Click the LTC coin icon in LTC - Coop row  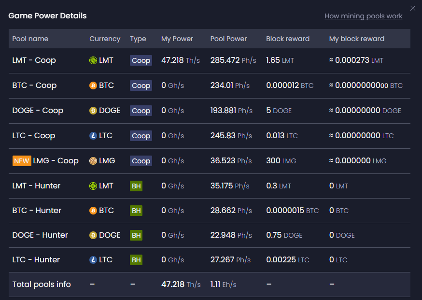click(x=93, y=136)
